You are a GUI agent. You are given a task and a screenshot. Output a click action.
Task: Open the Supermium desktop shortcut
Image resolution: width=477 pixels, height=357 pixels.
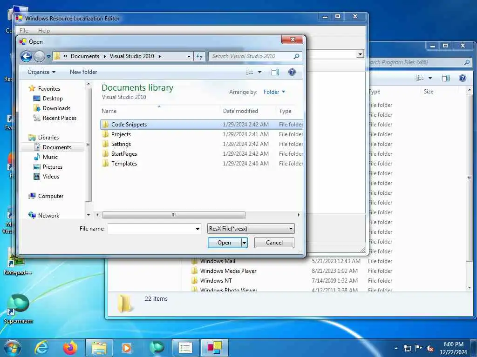(x=18, y=308)
